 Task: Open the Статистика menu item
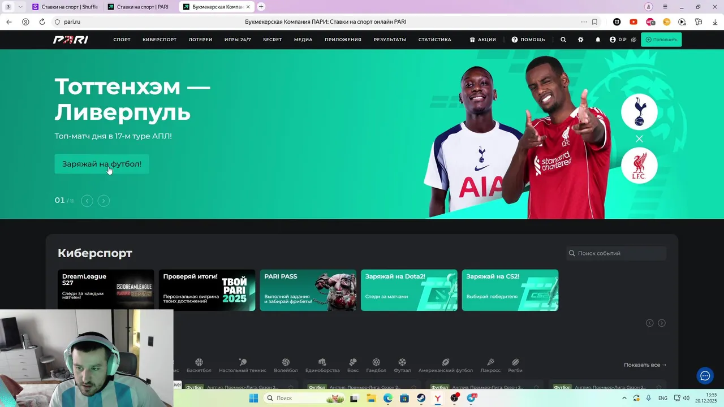click(434, 40)
